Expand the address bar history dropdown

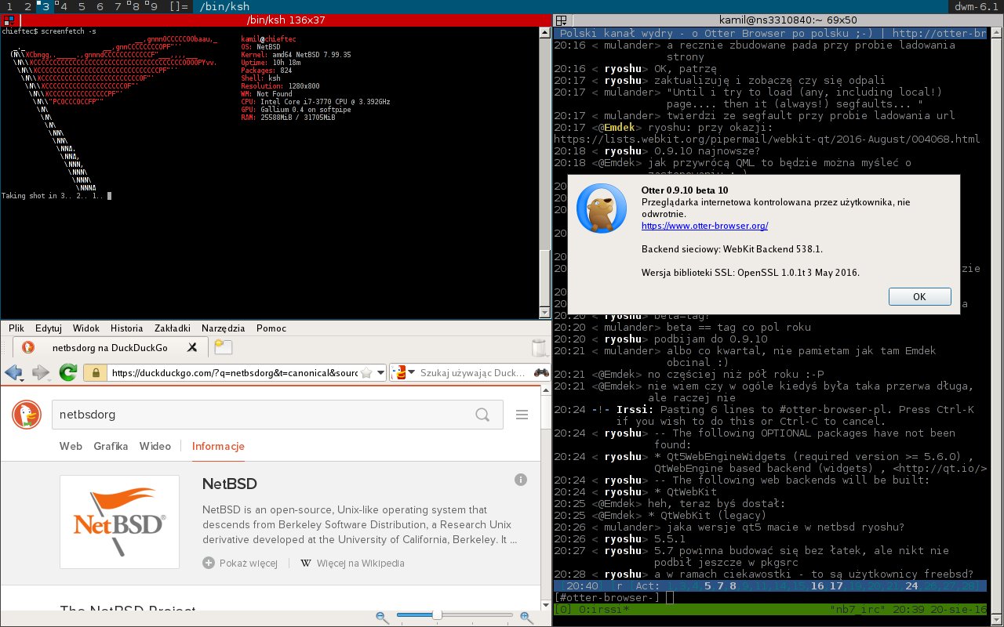click(x=380, y=373)
